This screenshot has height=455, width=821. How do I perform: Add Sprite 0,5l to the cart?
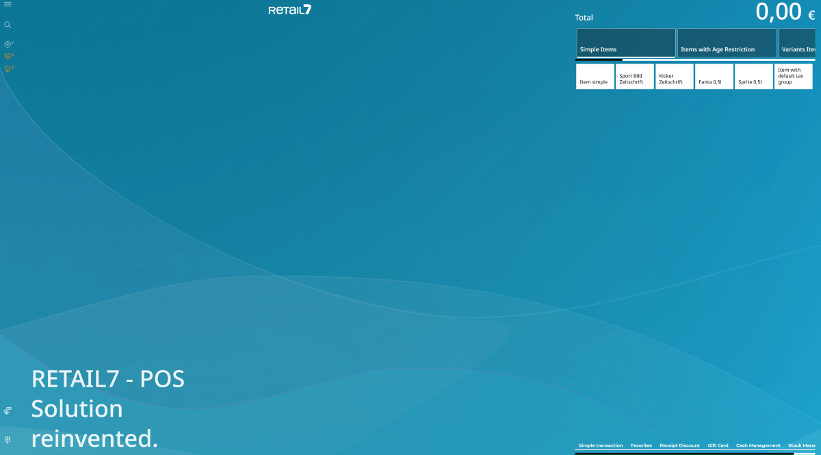(x=753, y=76)
